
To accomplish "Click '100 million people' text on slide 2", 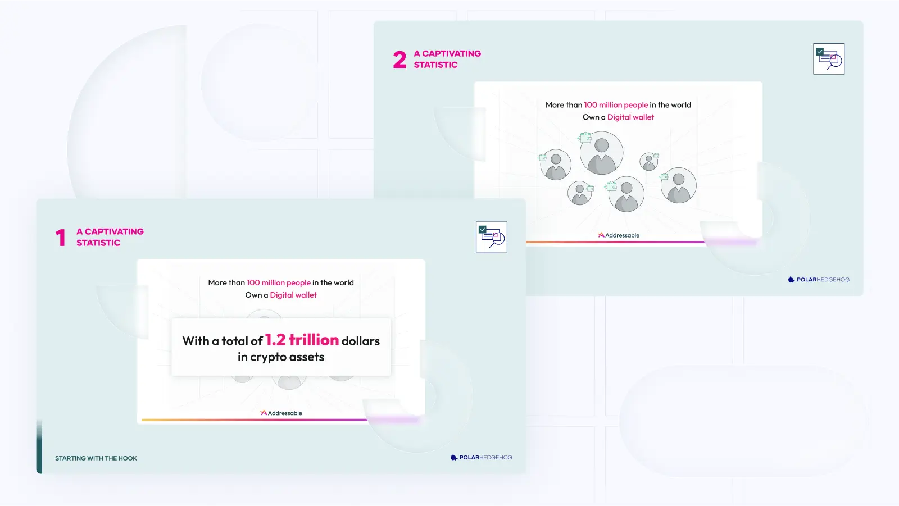I will click(616, 105).
